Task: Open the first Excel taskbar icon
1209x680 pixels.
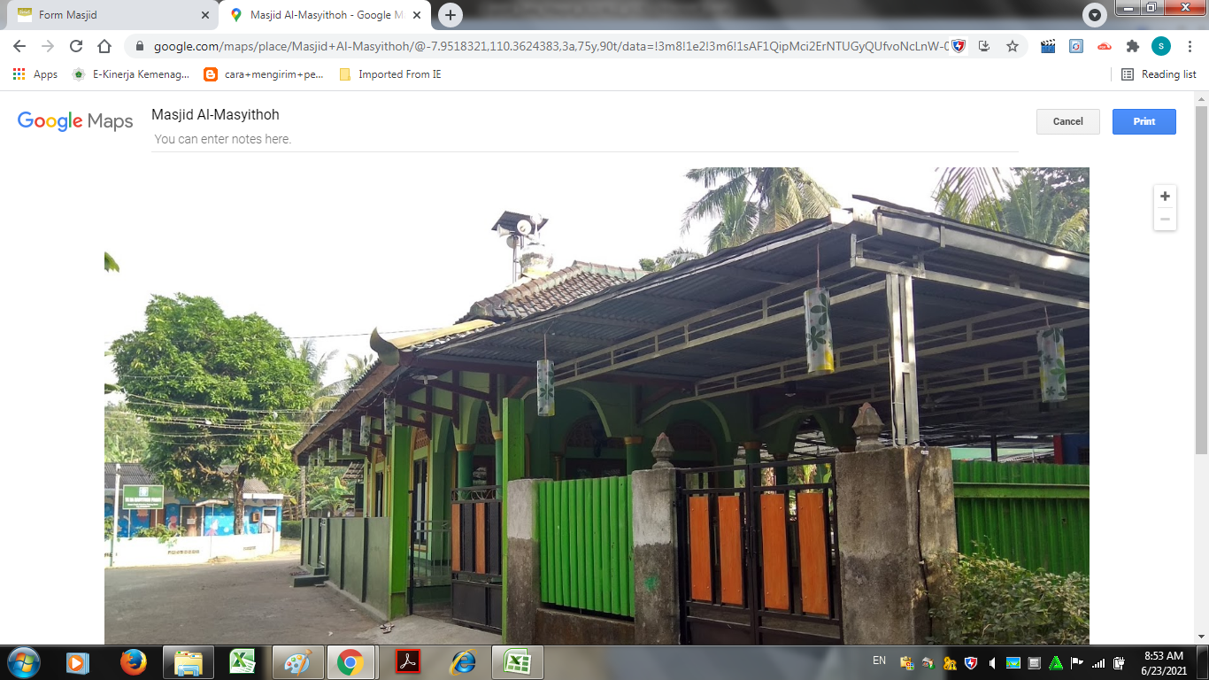Action: point(243,662)
